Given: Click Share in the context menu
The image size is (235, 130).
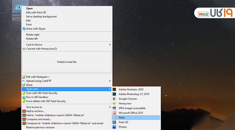Looking at the screenshot, I should [x=67, y=85].
